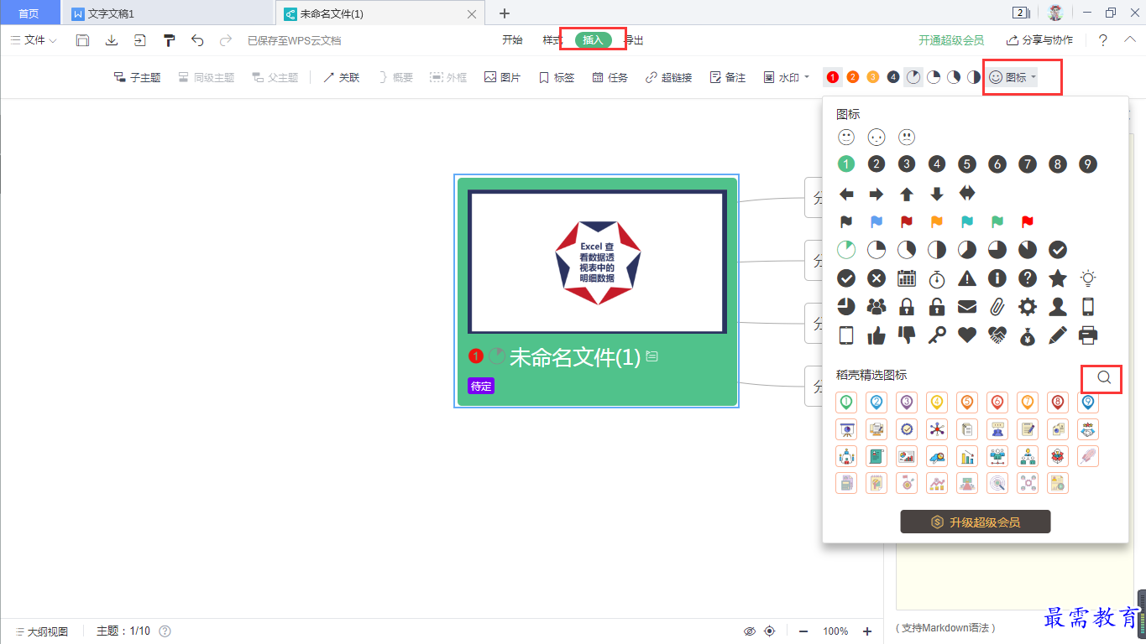The height and width of the screenshot is (644, 1146).
Task: Add a 标签 label
Action: (x=556, y=77)
